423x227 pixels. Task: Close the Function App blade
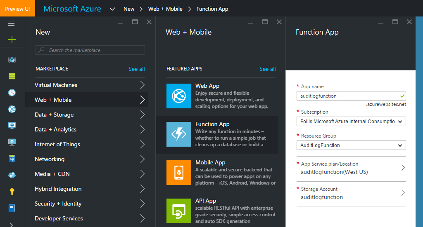coord(409,22)
